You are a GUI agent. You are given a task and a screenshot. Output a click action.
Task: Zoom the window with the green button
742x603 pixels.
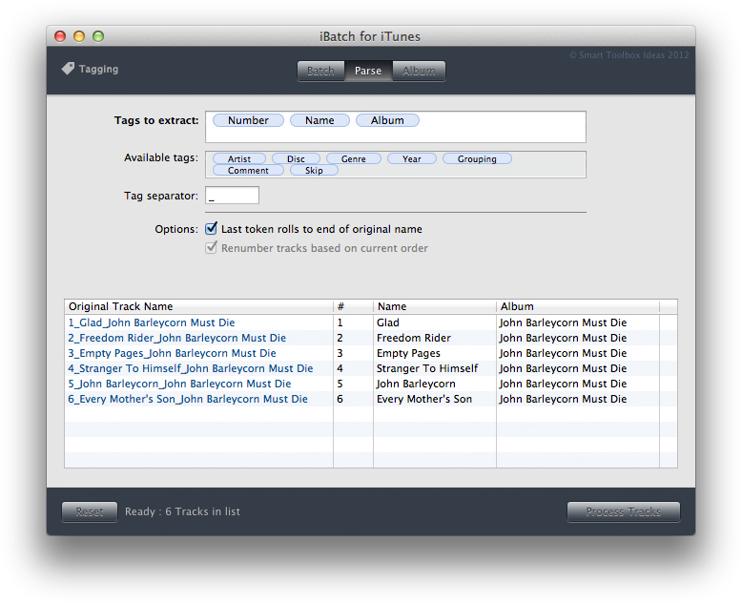pyautogui.click(x=98, y=36)
